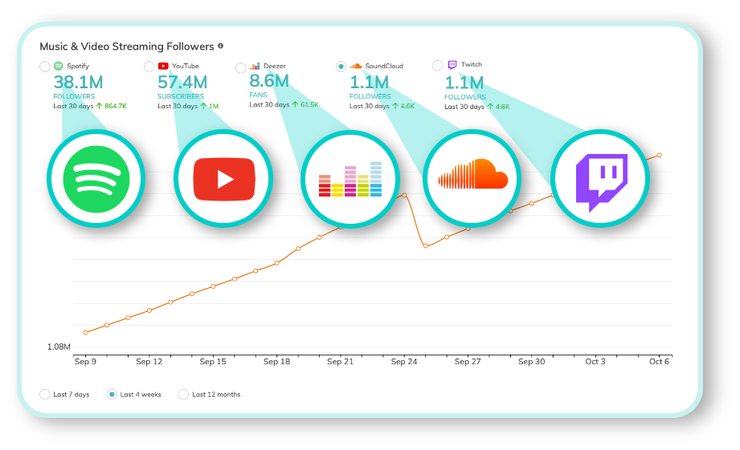740x450 pixels.
Task: Click the SUBSCRIBERS label under YouTube
Action: pyautogui.click(x=181, y=96)
